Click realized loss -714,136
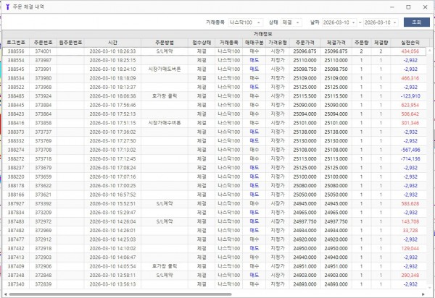Image resolution: width=435 pixels, height=298 pixels. (410, 159)
